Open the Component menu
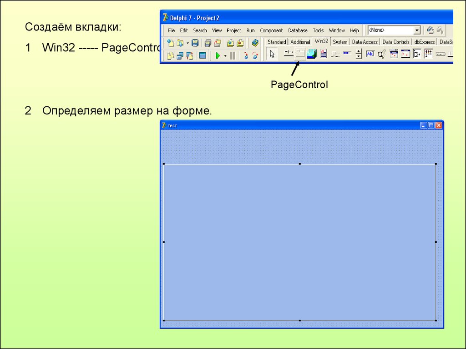The height and width of the screenshot is (349, 466). (271, 30)
